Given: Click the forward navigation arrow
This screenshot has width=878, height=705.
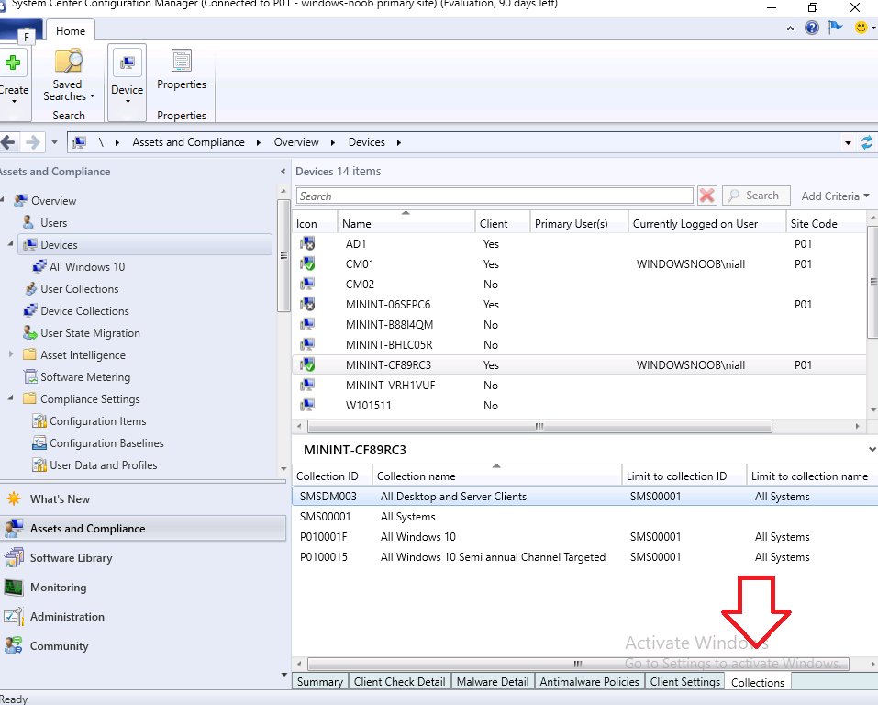Looking at the screenshot, I should (x=32, y=142).
